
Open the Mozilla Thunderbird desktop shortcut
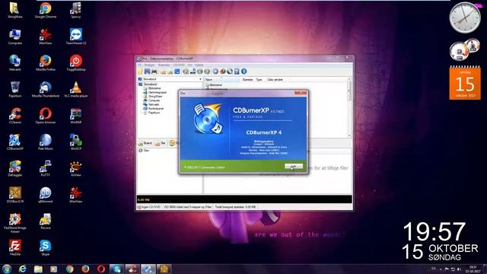click(x=46, y=89)
